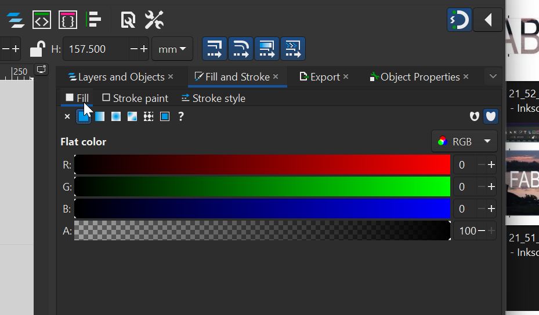Image resolution: width=539 pixels, height=315 pixels.
Task: Click the alpha A opacity slider
Action: point(262,230)
